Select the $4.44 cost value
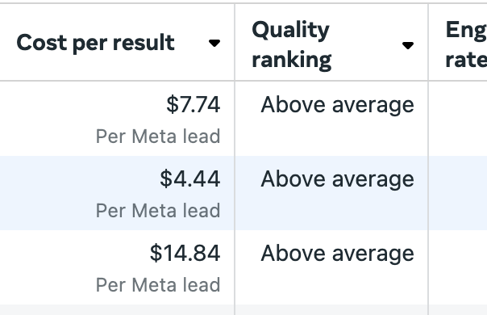This screenshot has width=487, height=315. pyautogui.click(x=190, y=178)
